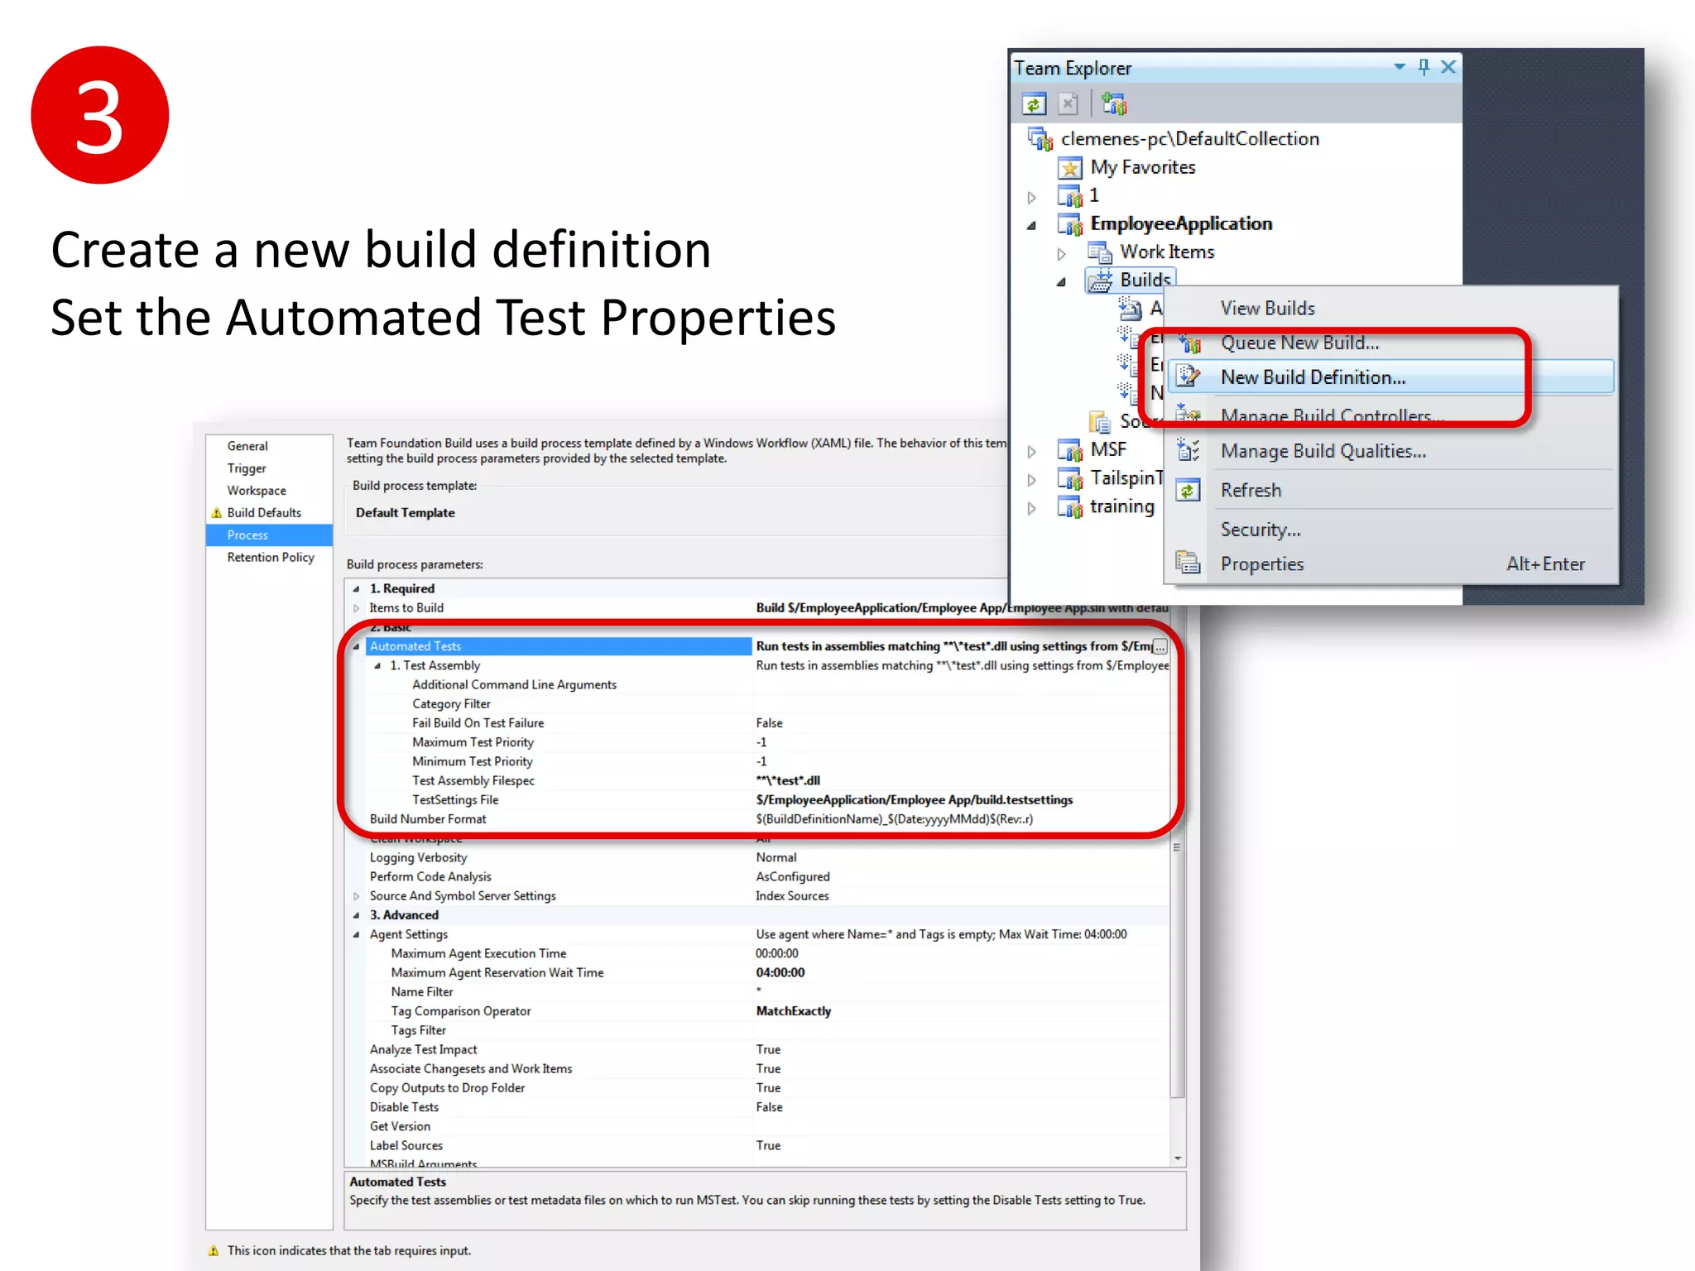Click the MSF project icon
The width and height of the screenshot is (1695, 1271).
[x=1070, y=450]
